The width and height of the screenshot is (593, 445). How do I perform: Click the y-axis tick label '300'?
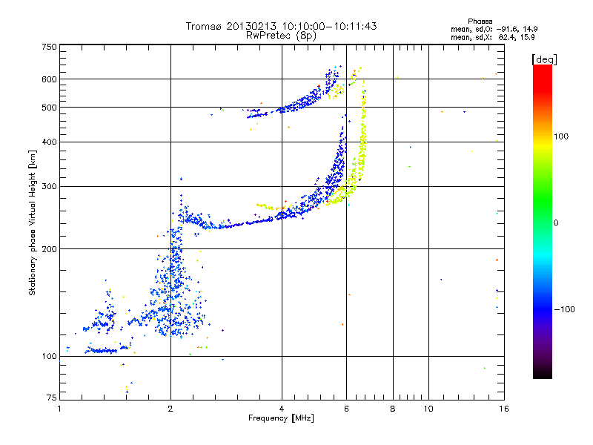49,187
